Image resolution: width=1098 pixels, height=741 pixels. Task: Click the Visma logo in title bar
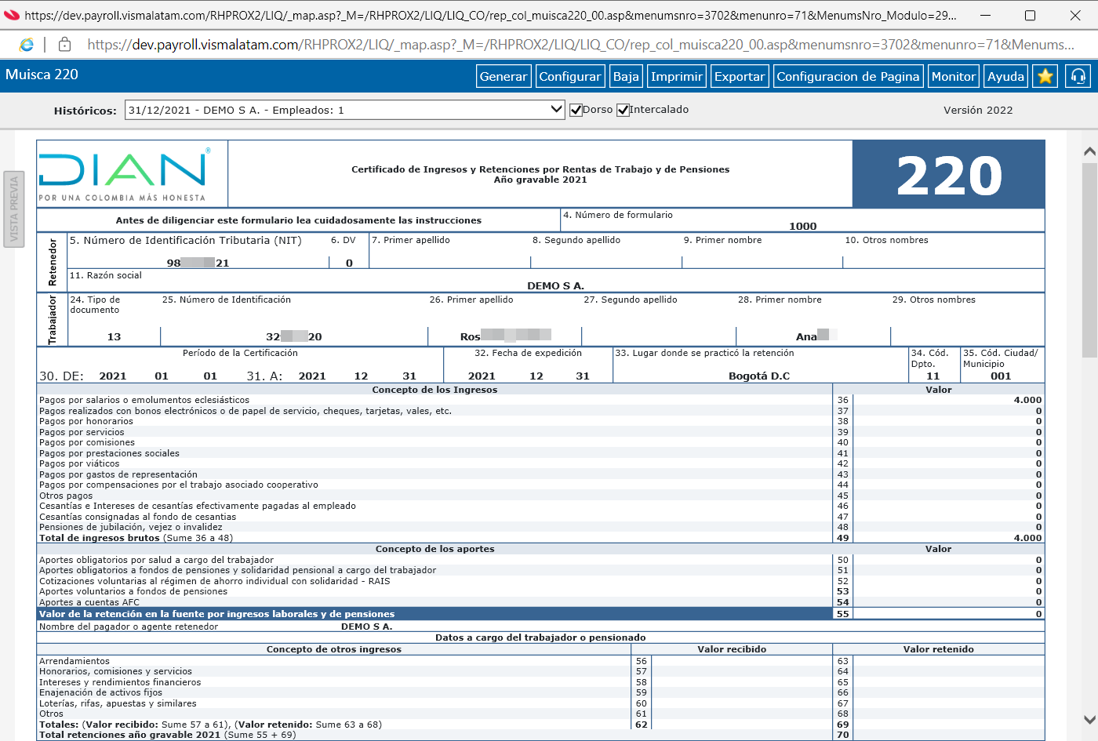point(11,15)
